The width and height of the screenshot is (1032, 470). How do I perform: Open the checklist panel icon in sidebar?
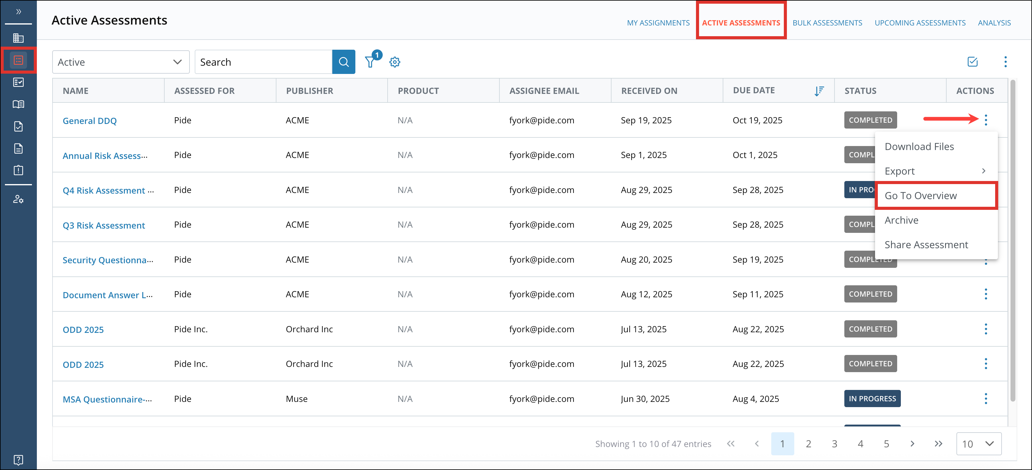click(18, 83)
